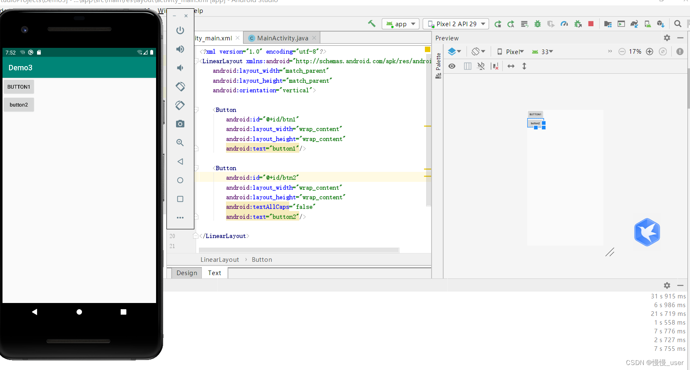
Task: Click the emulator sidebar home circle
Action: (x=180, y=180)
